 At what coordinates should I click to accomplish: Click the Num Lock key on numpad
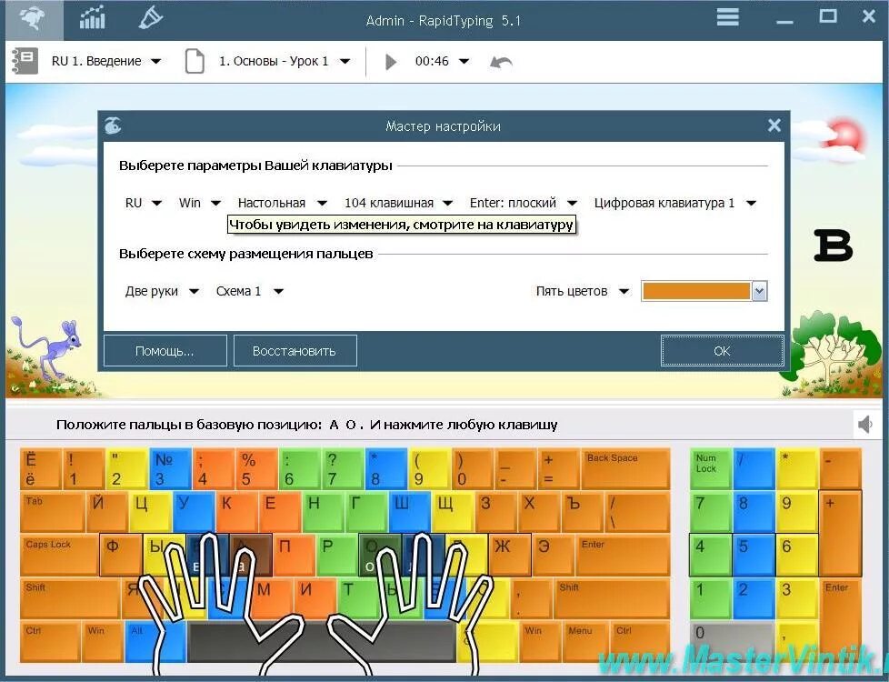click(711, 468)
